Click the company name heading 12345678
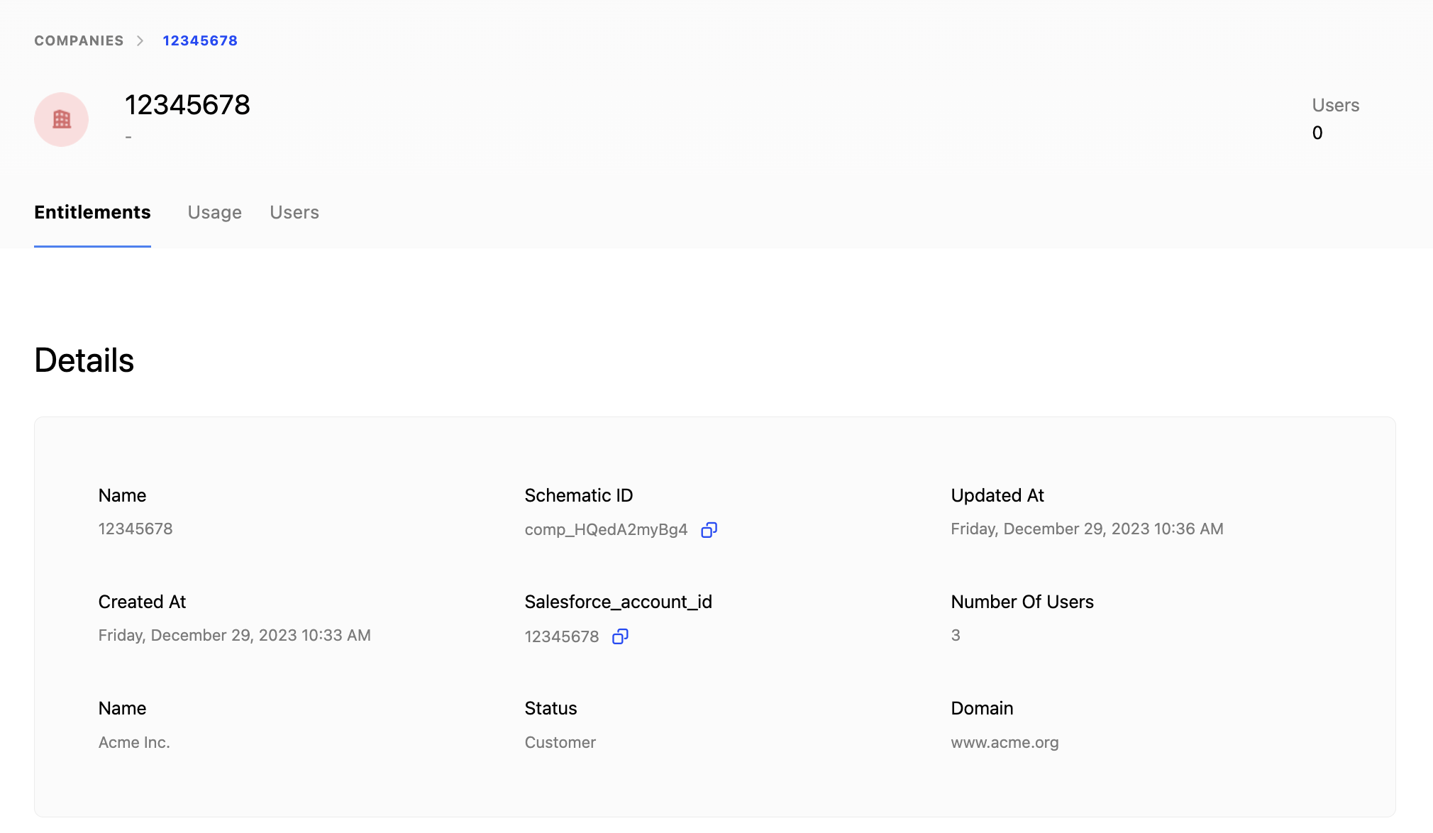The height and width of the screenshot is (833, 1433). [187, 105]
